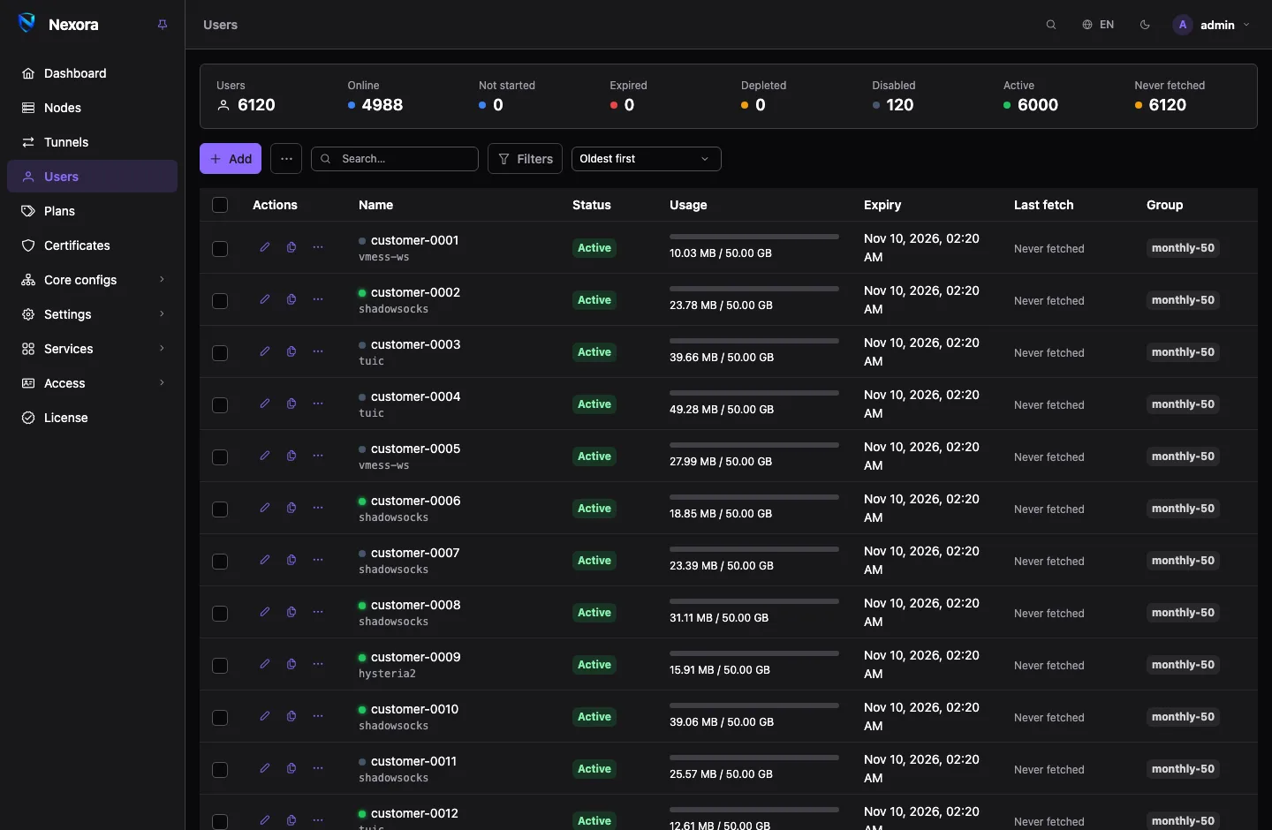
Task: Select checkbox for customer-0003 row
Action: coord(220,353)
